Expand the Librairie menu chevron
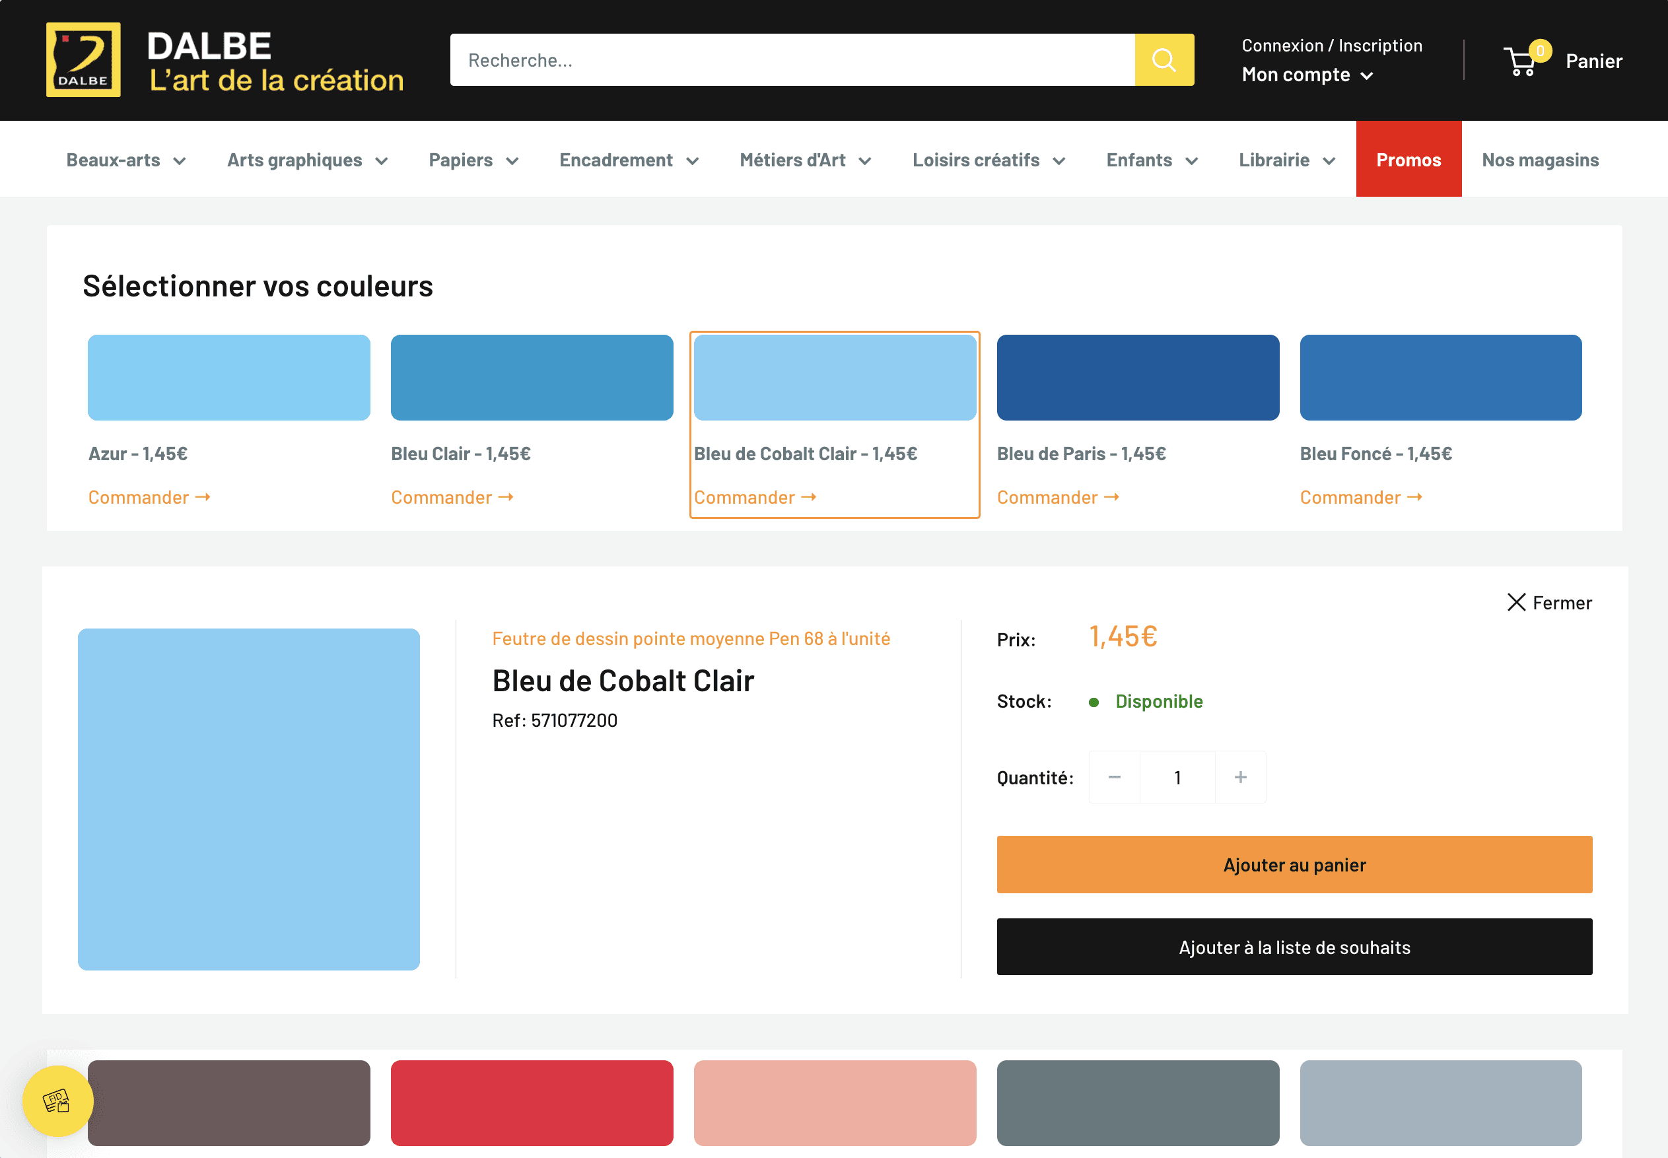Screen dimensions: 1668x1158 (1329, 160)
